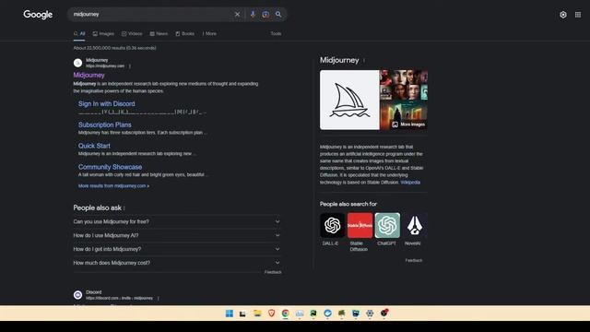Select DALL-E in People also search for

[x=332, y=230]
